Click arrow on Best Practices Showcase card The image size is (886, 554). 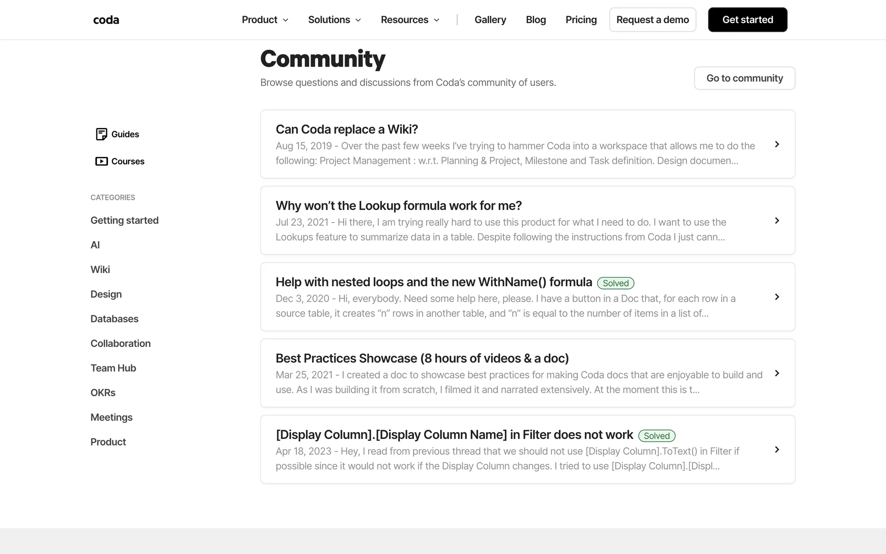[777, 373]
